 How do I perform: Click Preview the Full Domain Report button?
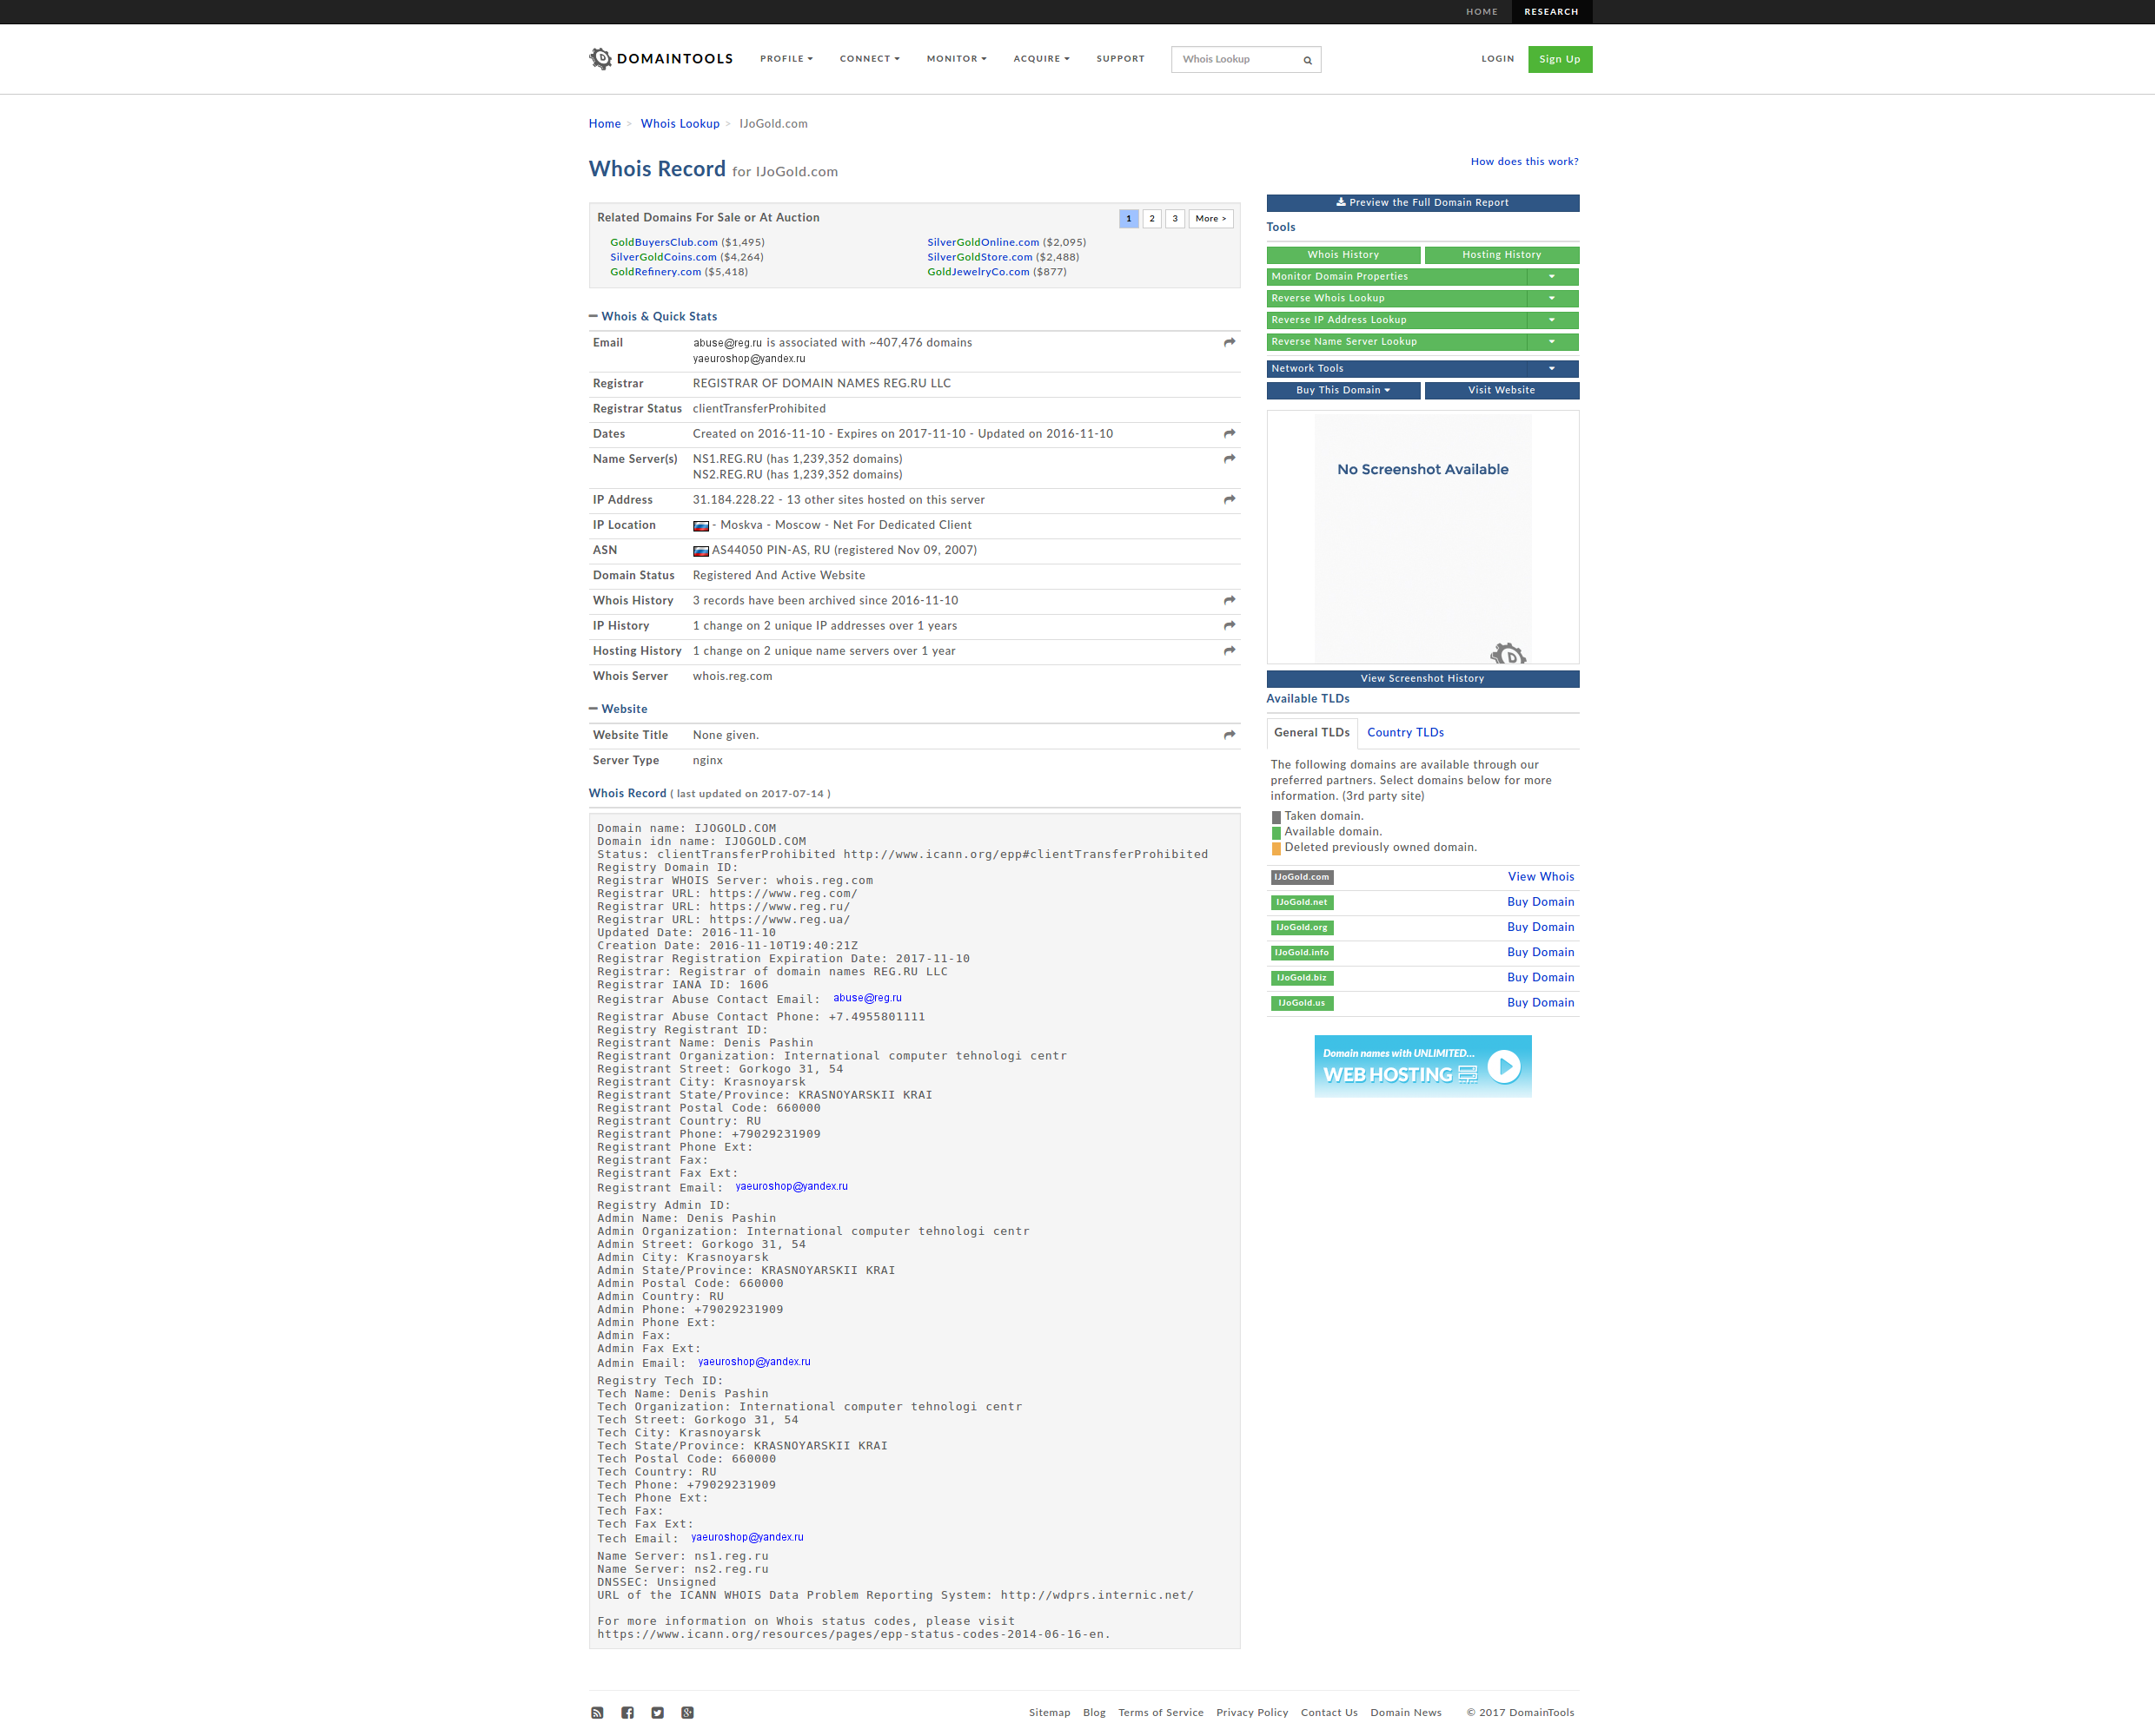pos(1422,203)
